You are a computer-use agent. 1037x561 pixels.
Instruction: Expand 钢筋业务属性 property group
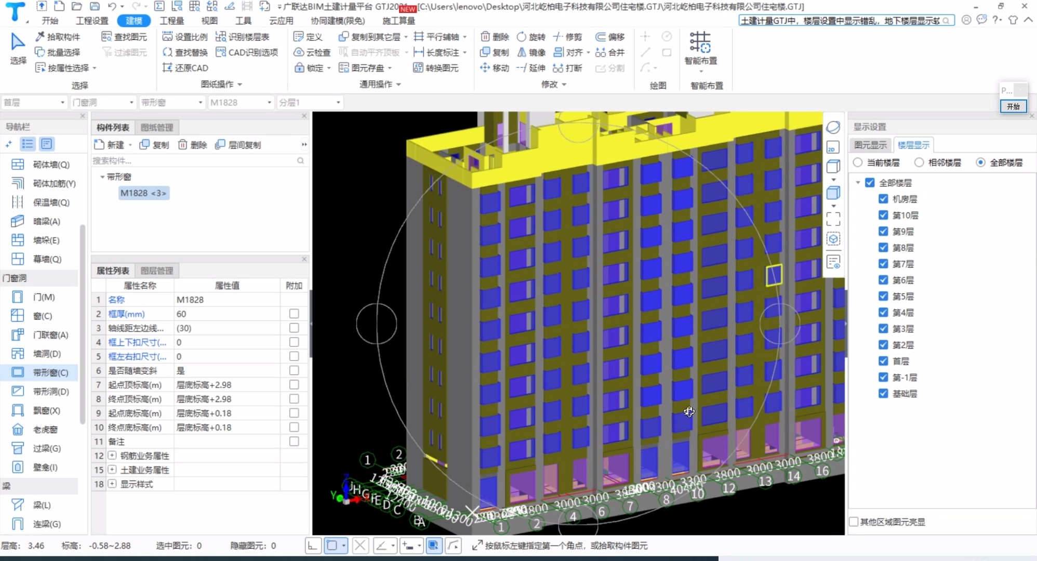(112, 456)
